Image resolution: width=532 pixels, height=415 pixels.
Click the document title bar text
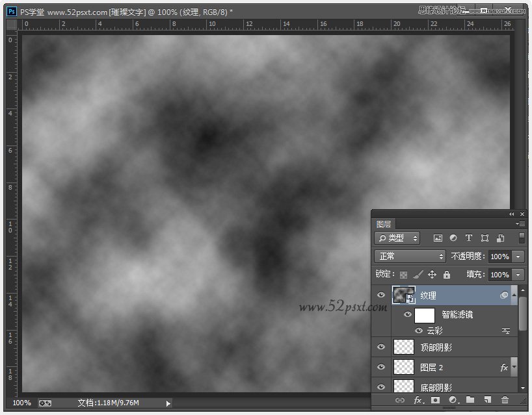[x=127, y=12]
